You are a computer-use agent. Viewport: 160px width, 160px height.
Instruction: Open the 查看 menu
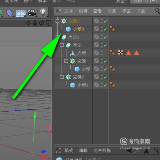tap(97, 11)
